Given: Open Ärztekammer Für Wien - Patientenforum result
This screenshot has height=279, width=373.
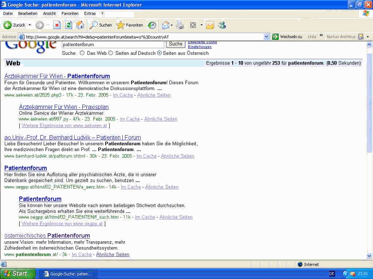Looking at the screenshot, I should click(x=57, y=76).
